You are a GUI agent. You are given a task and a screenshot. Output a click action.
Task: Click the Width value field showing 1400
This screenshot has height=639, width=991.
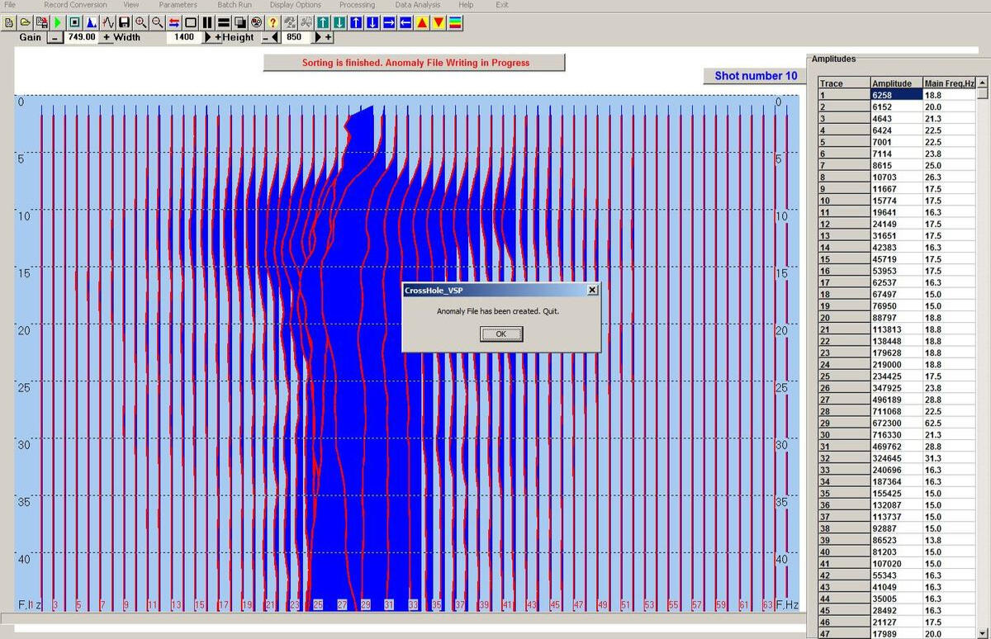(184, 37)
